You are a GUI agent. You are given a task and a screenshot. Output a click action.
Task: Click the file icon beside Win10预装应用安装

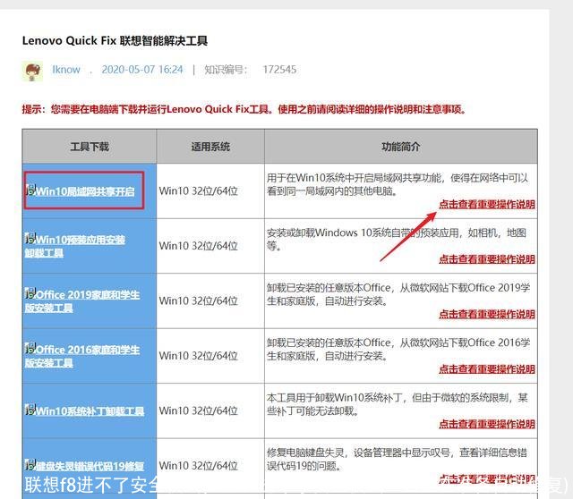(x=30, y=239)
